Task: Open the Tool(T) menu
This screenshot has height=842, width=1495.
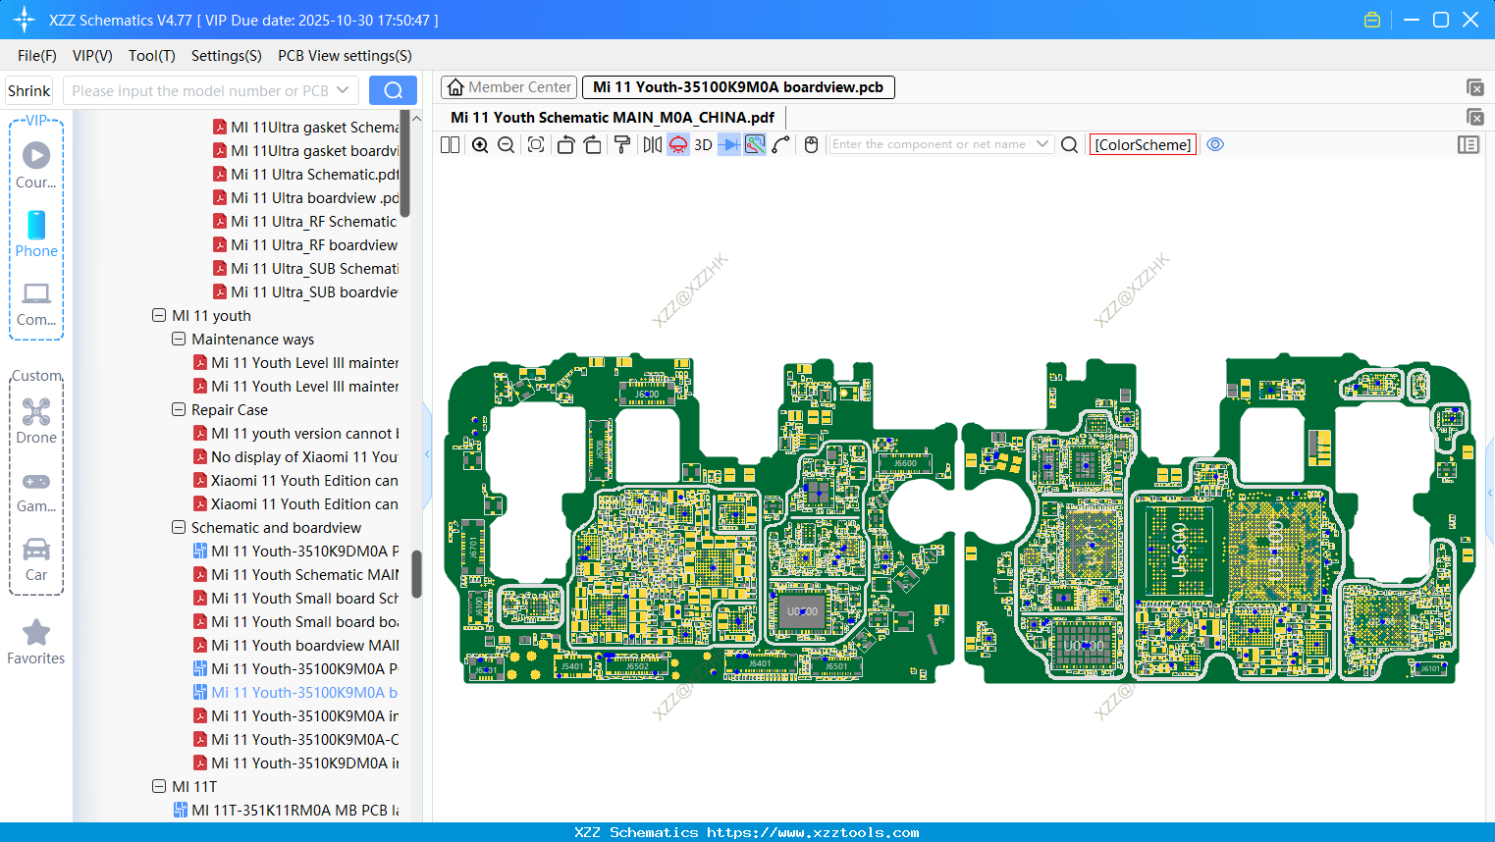Action: (151, 56)
